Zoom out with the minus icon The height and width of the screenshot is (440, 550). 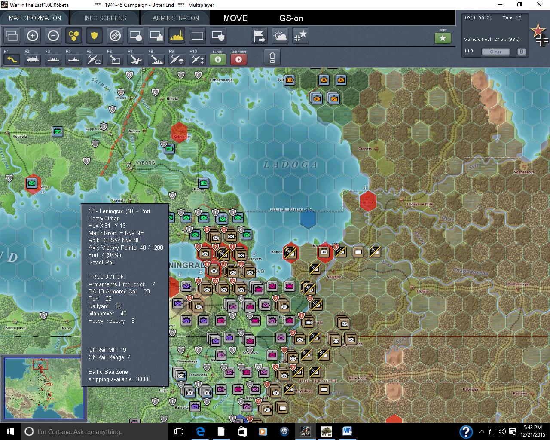[x=53, y=36]
